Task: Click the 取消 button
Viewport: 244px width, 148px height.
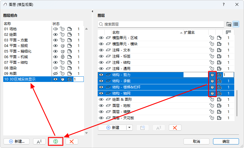Action: [x=196, y=141]
